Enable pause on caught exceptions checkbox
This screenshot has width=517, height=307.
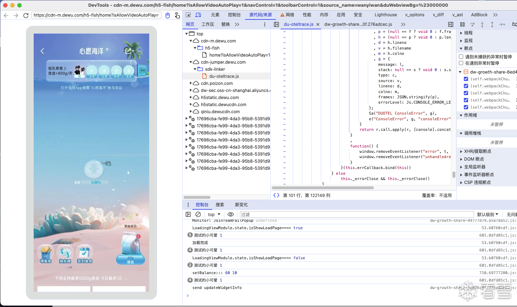click(x=461, y=63)
